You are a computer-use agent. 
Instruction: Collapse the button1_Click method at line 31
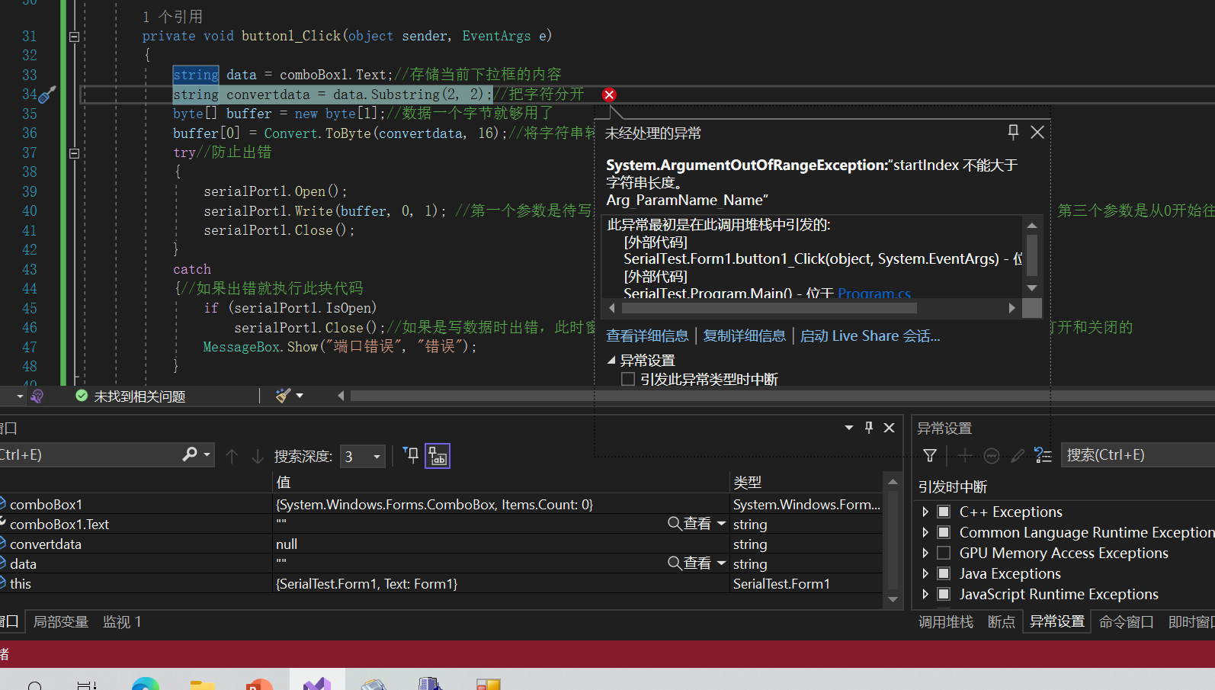pos(74,37)
